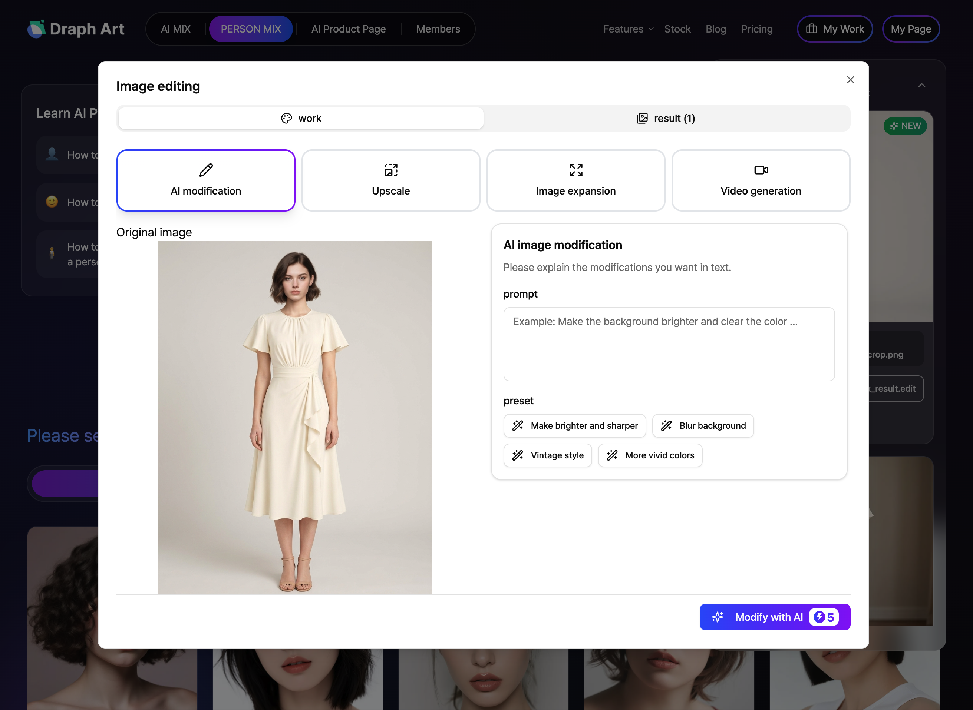
Task: Click the lightning credit badge showing 5
Action: pyautogui.click(x=823, y=617)
